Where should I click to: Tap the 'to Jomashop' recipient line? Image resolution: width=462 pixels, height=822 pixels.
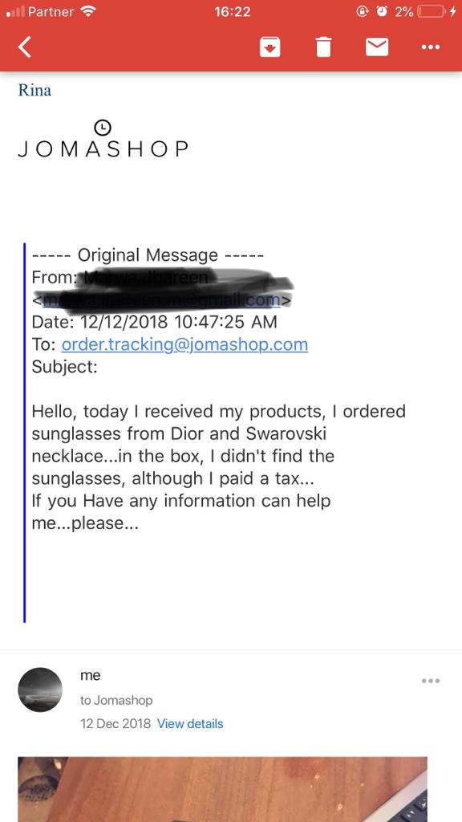[x=116, y=700]
